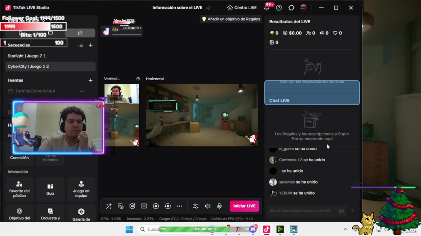
Task: Open emoji picker in comment box
Action: [341, 211]
